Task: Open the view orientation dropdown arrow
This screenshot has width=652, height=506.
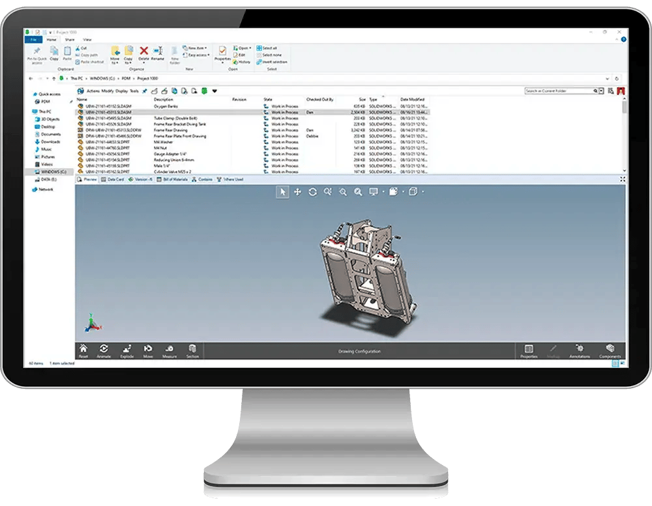Action: click(423, 192)
